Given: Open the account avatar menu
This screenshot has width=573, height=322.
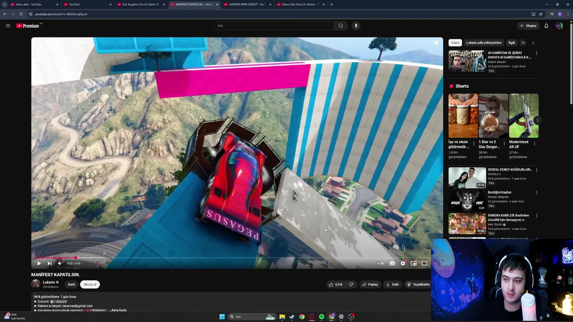Looking at the screenshot, I should 559,25.
